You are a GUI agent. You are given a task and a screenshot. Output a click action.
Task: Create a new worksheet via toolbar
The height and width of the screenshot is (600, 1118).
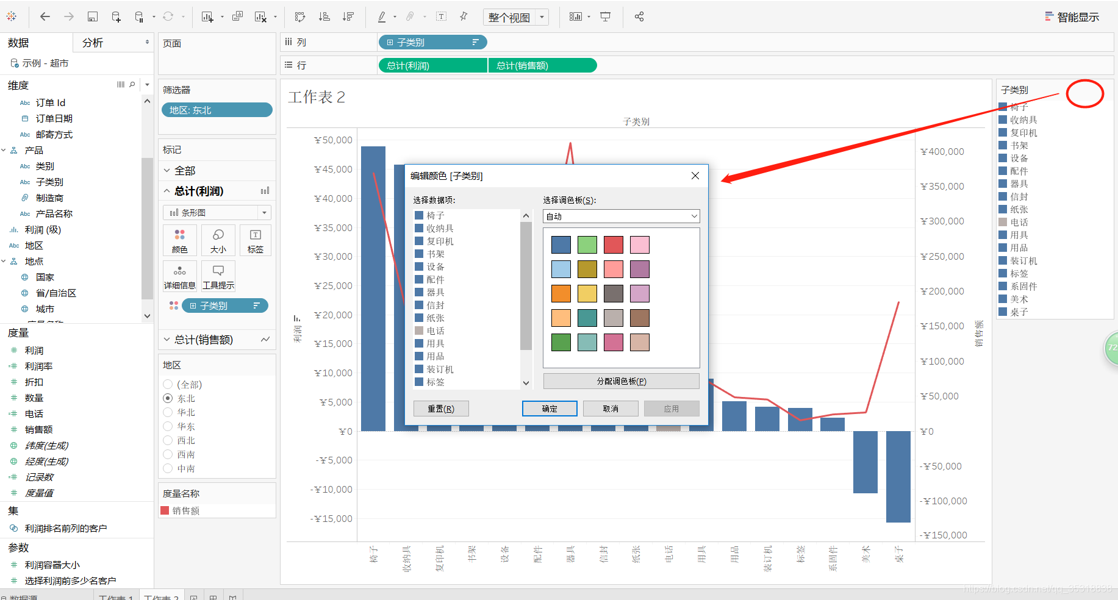click(x=207, y=16)
